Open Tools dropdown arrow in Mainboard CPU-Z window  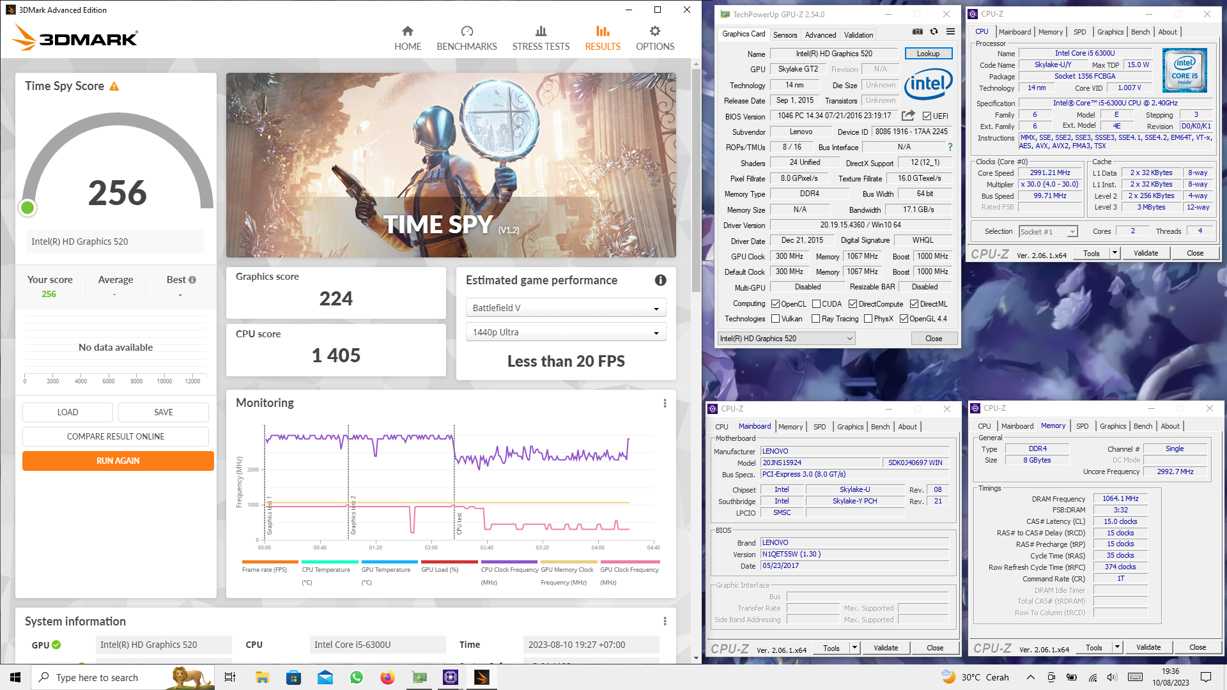tap(854, 648)
